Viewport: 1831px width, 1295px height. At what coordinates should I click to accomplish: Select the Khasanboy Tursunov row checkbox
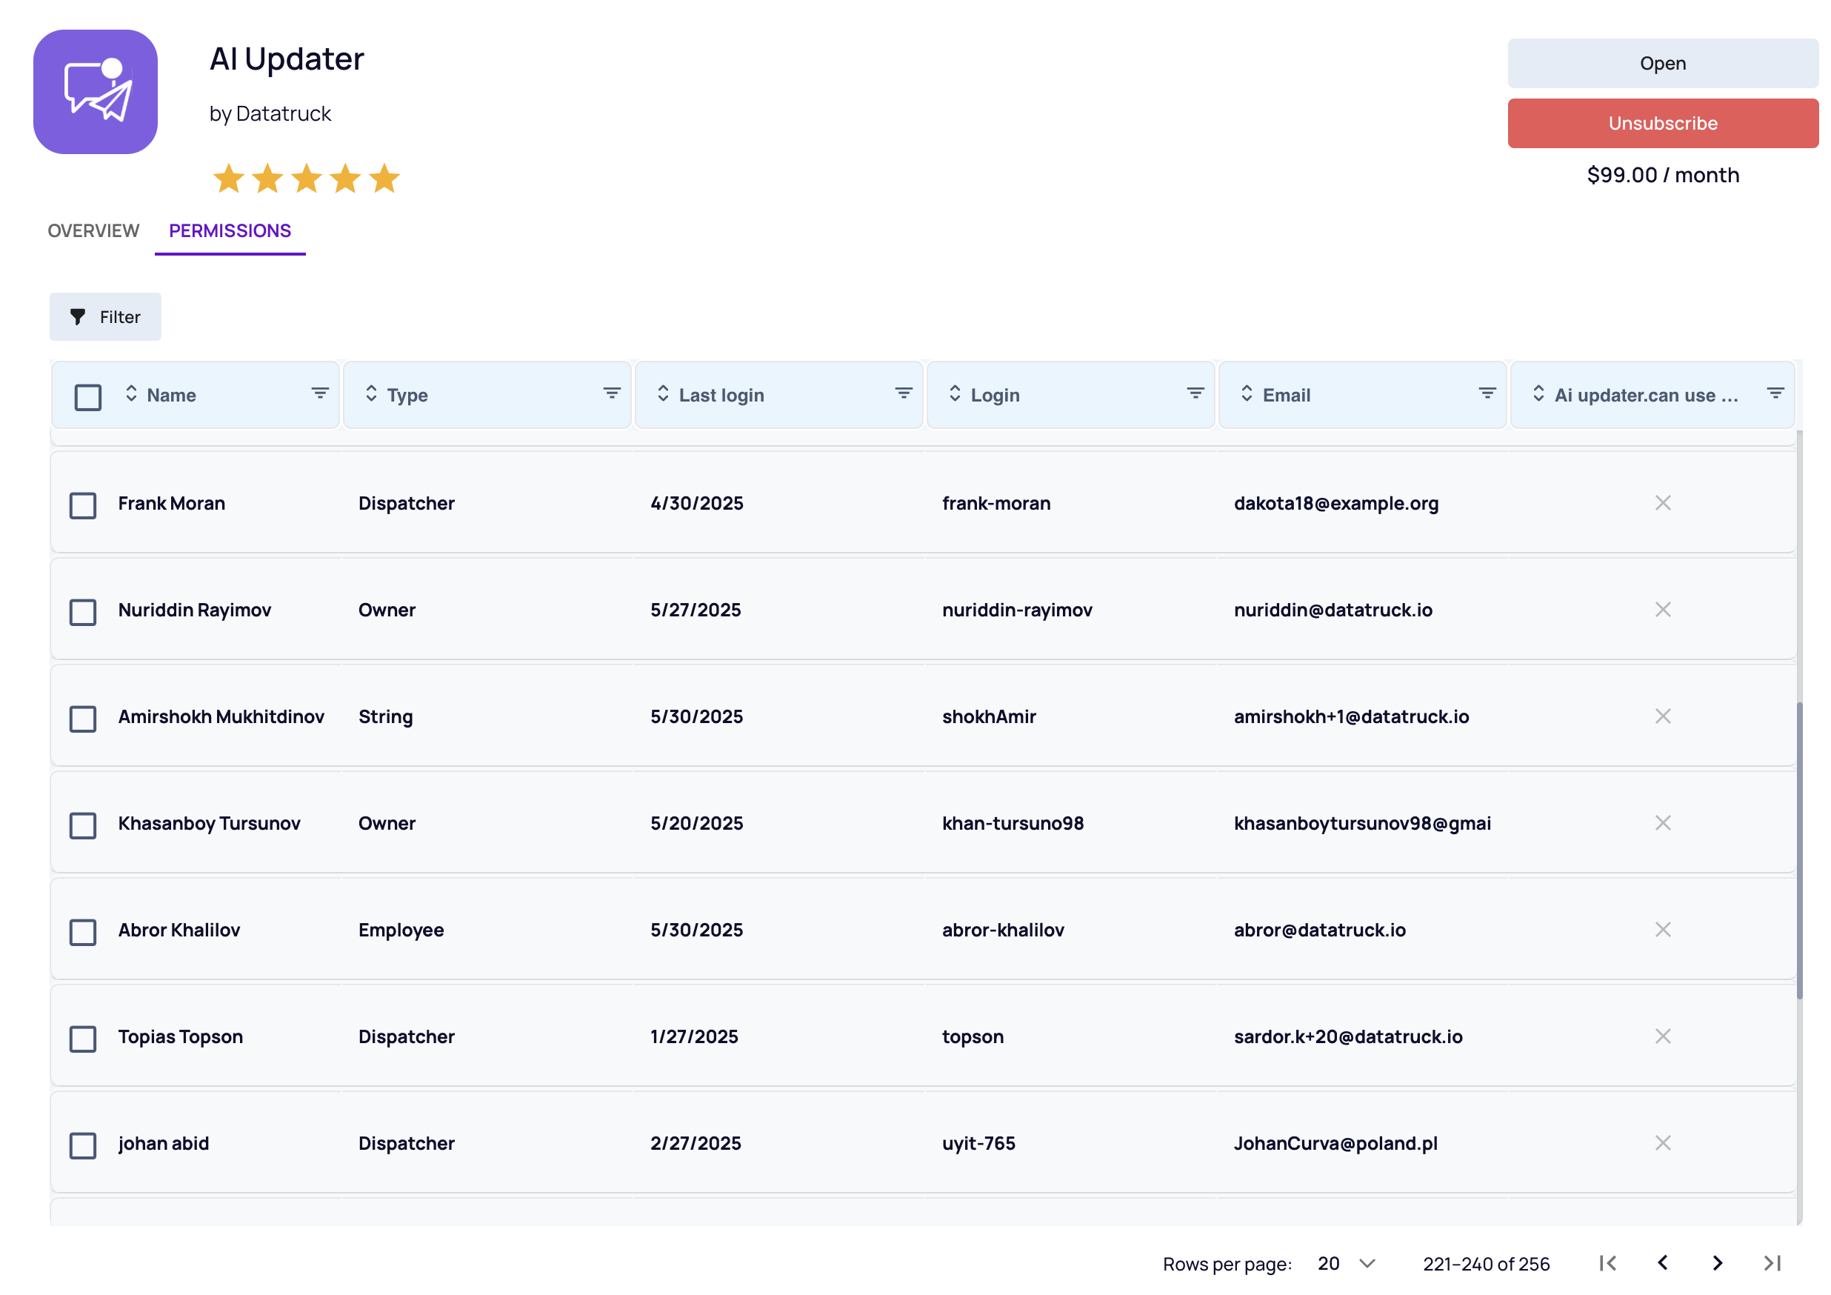coord(83,825)
